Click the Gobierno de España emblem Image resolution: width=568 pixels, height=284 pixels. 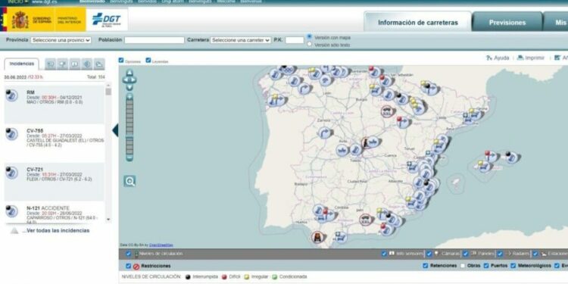click(x=20, y=19)
